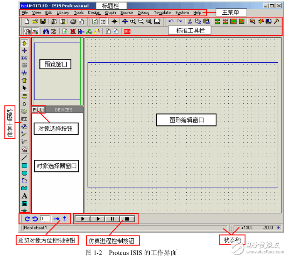Select the Current probe tool
287x258 pixels.
tap(24, 142)
